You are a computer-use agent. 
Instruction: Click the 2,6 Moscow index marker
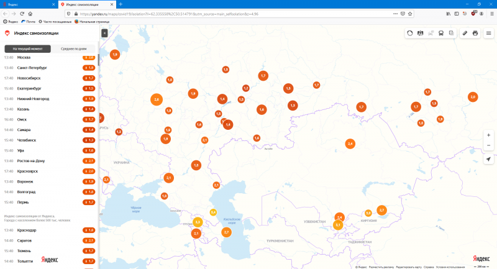pyautogui.click(x=157, y=99)
